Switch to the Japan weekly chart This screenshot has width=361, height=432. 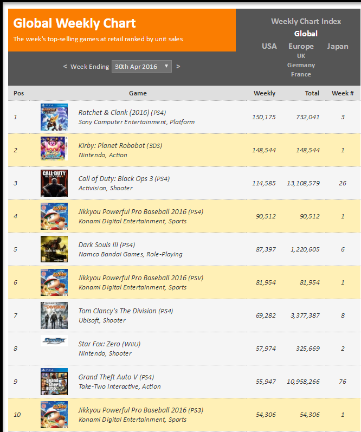tap(338, 46)
